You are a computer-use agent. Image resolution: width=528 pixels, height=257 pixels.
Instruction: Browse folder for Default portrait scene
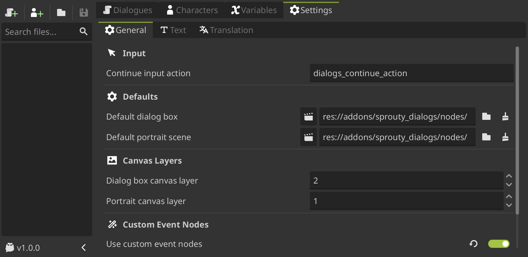(x=486, y=137)
